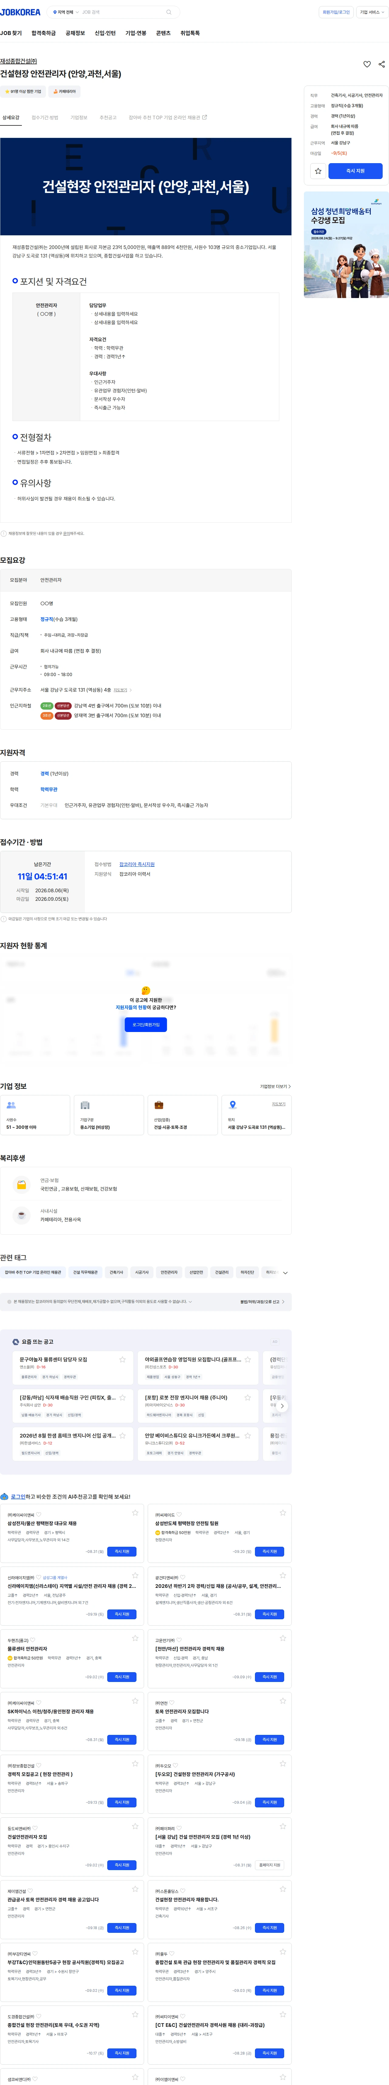Image resolution: width=389 pixels, height=2085 pixels.
Task: Click the 사원수 people icon
Action: click(11, 1105)
